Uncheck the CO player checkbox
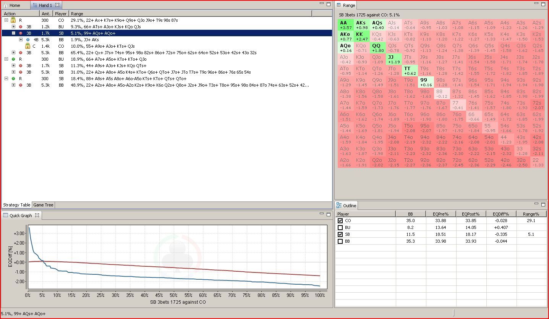Image resolution: width=549 pixels, height=319 pixels. tap(340, 221)
